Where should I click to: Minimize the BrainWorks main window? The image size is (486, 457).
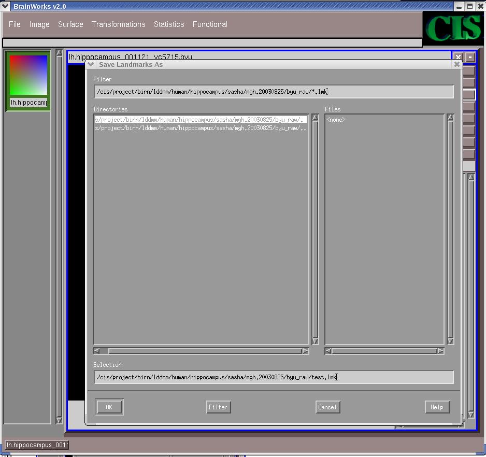(459, 6)
